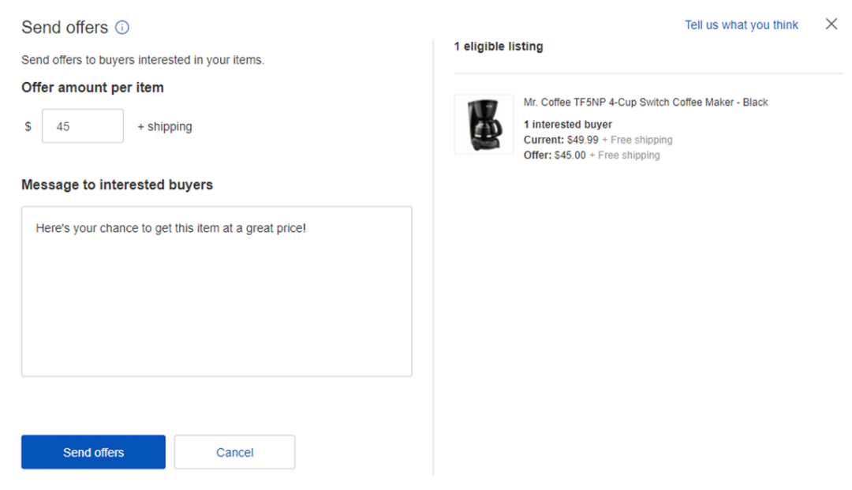
Task: Click the Offer $45.00 price line
Action: (x=591, y=155)
